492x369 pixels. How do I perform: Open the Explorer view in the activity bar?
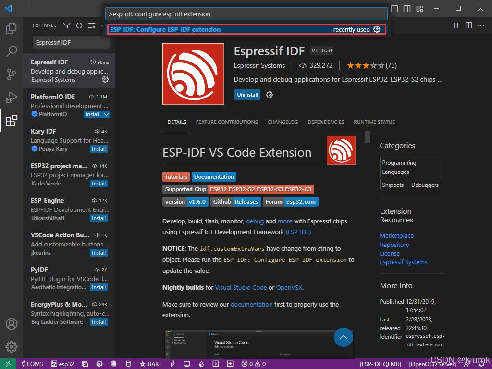(x=12, y=28)
